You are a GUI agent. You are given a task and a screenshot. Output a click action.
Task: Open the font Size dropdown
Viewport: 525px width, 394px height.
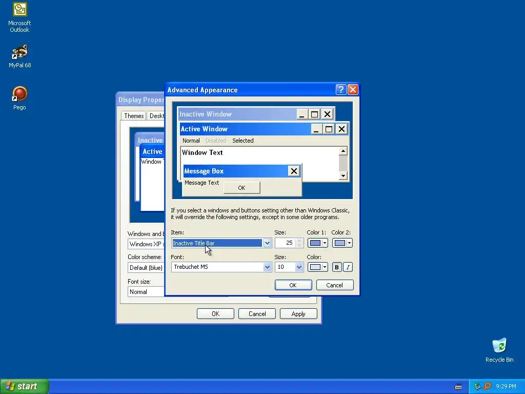pos(299,267)
